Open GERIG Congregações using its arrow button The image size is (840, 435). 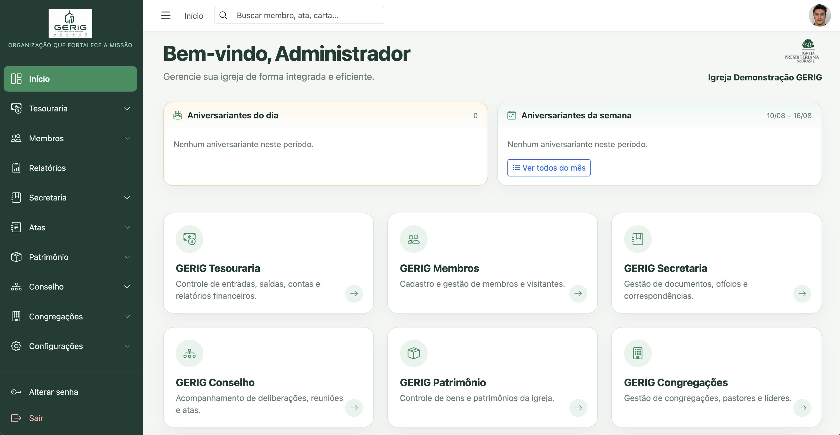click(x=802, y=408)
